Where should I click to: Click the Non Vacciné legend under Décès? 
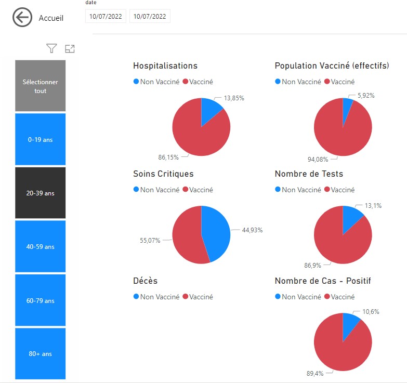[x=159, y=297]
